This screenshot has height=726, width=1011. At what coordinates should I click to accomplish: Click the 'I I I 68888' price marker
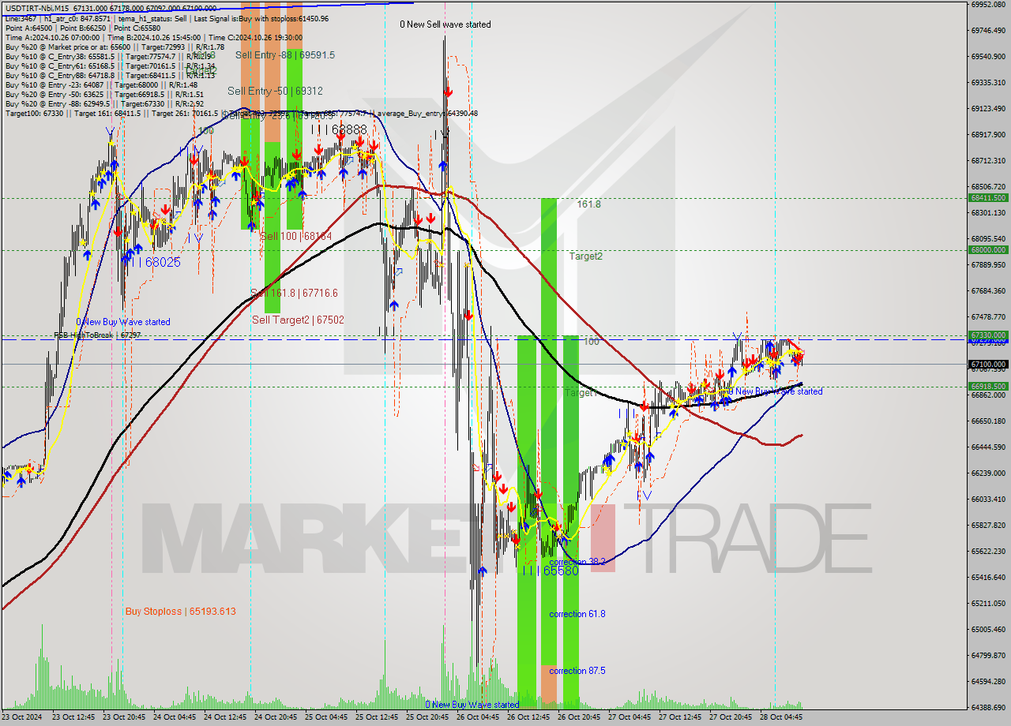pyautogui.click(x=339, y=129)
